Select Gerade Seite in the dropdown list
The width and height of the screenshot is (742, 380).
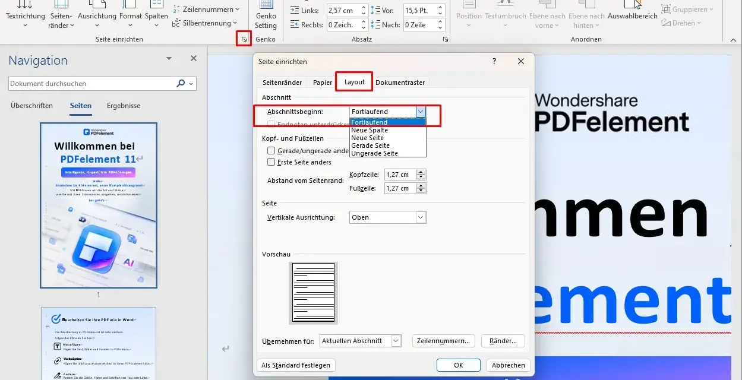(x=388, y=145)
